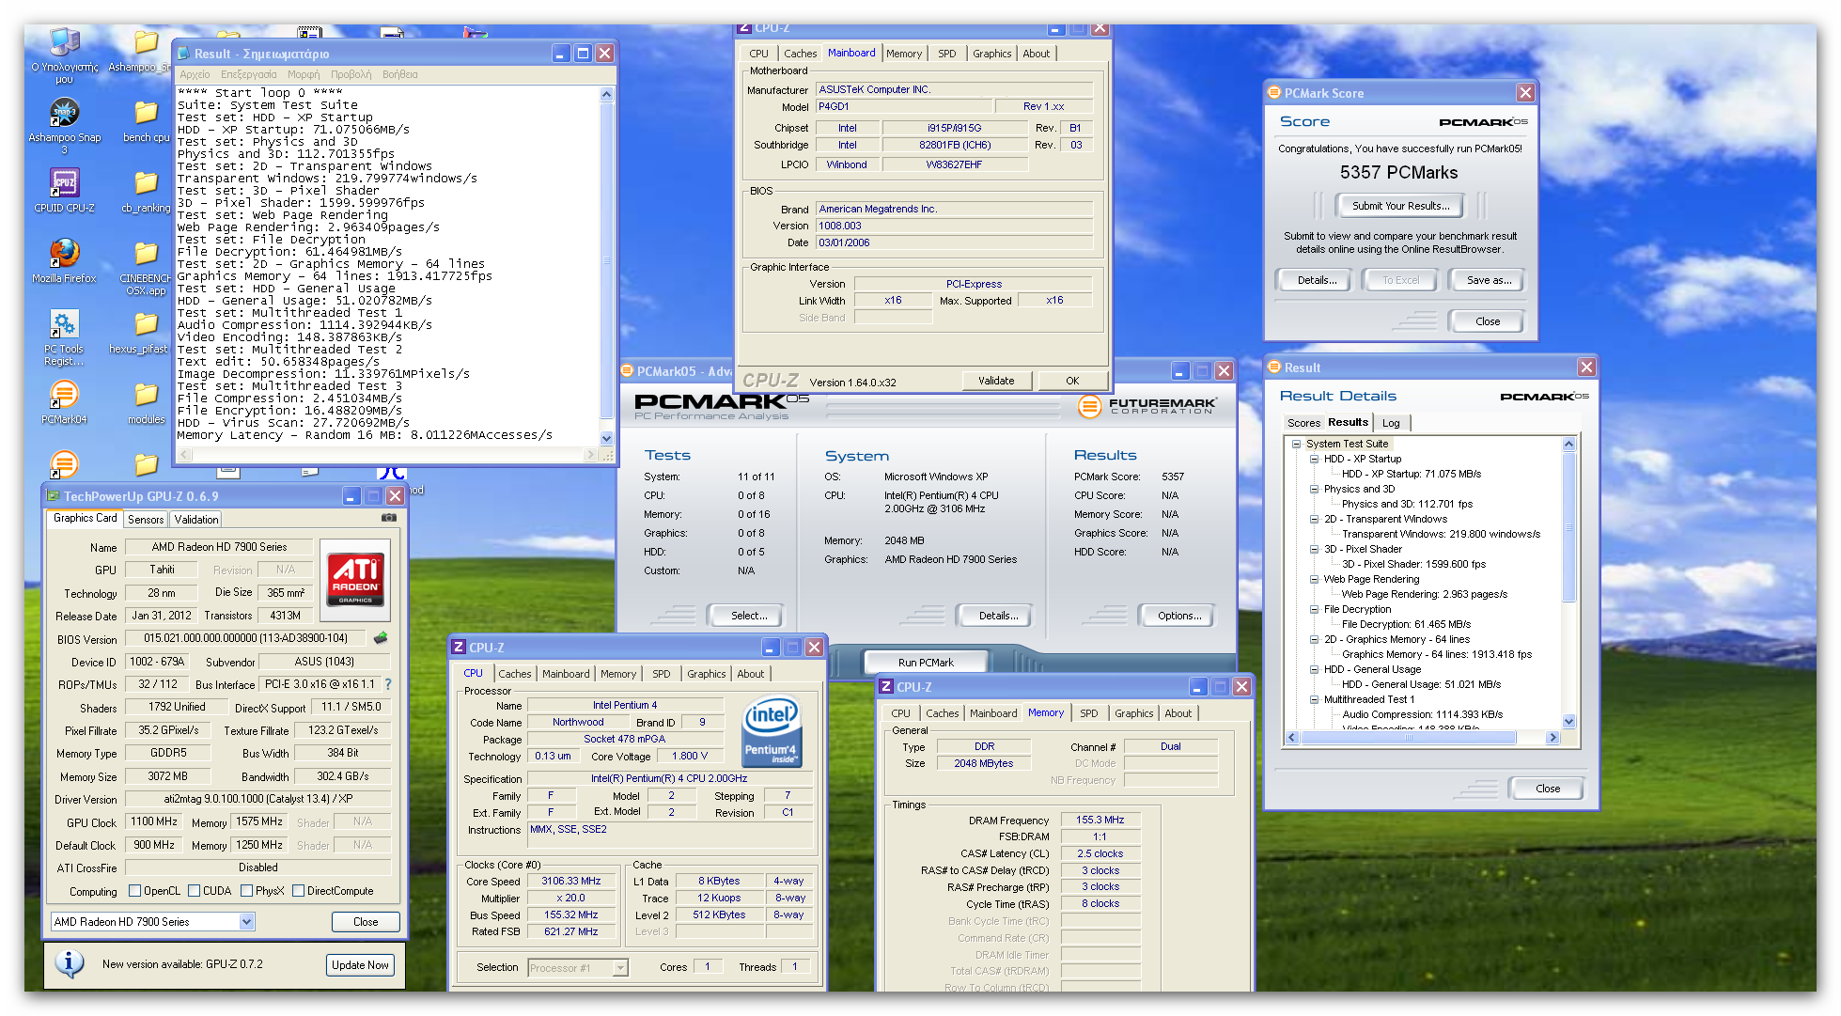The image size is (1841, 1016).
Task: Click the Notepad vertical scrollbar down arrow
Action: click(606, 438)
